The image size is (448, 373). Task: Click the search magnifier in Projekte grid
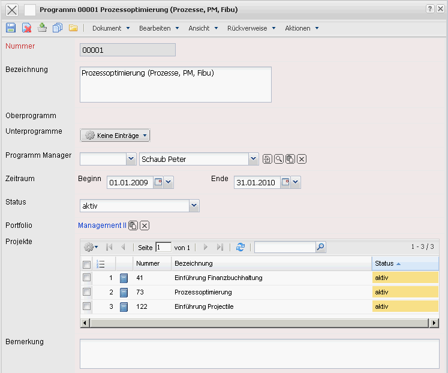click(x=320, y=247)
